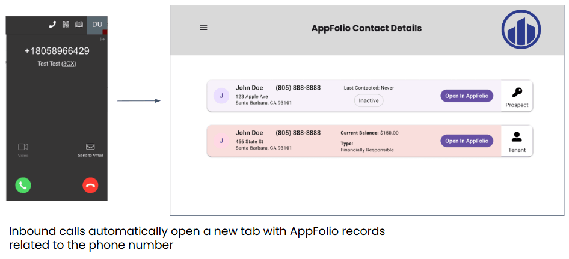Click the J avatar on tenant card
569x259 pixels.
[221, 141]
